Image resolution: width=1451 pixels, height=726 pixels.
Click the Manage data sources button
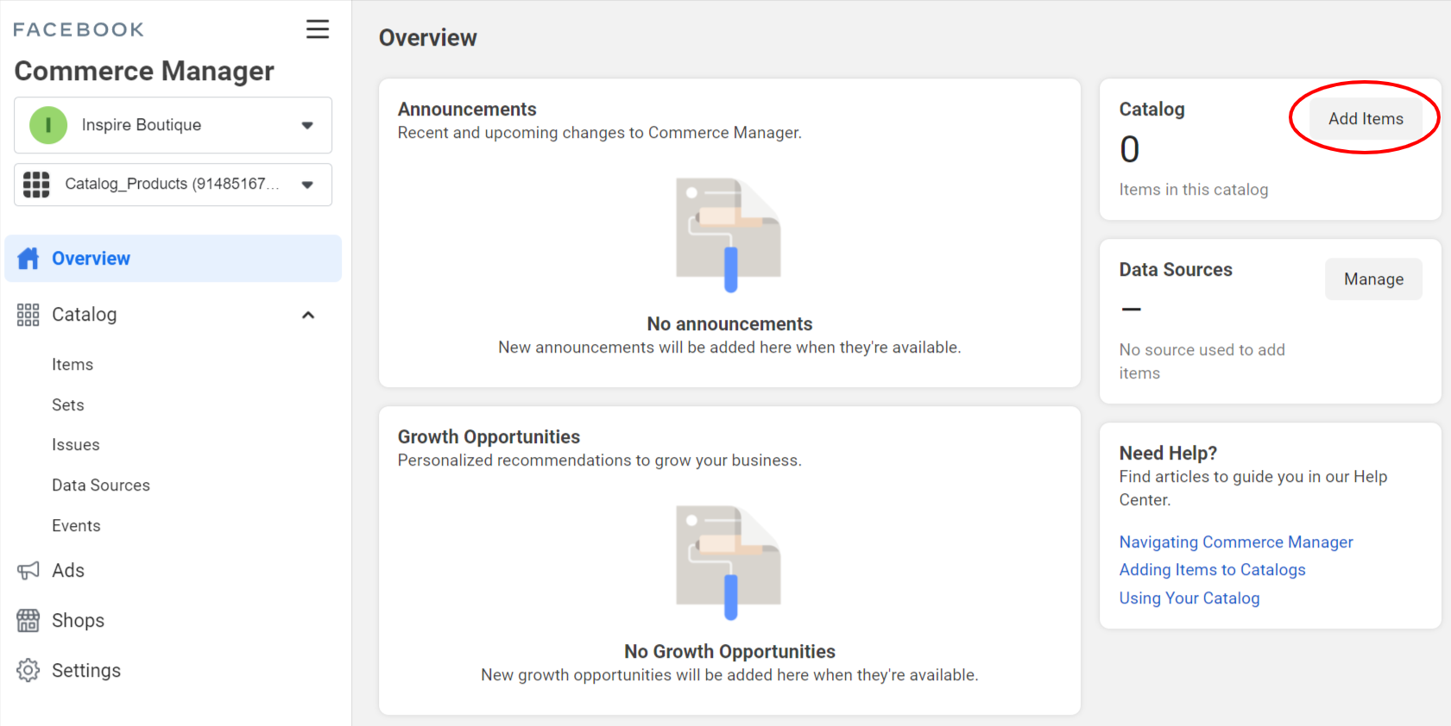[1373, 279]
